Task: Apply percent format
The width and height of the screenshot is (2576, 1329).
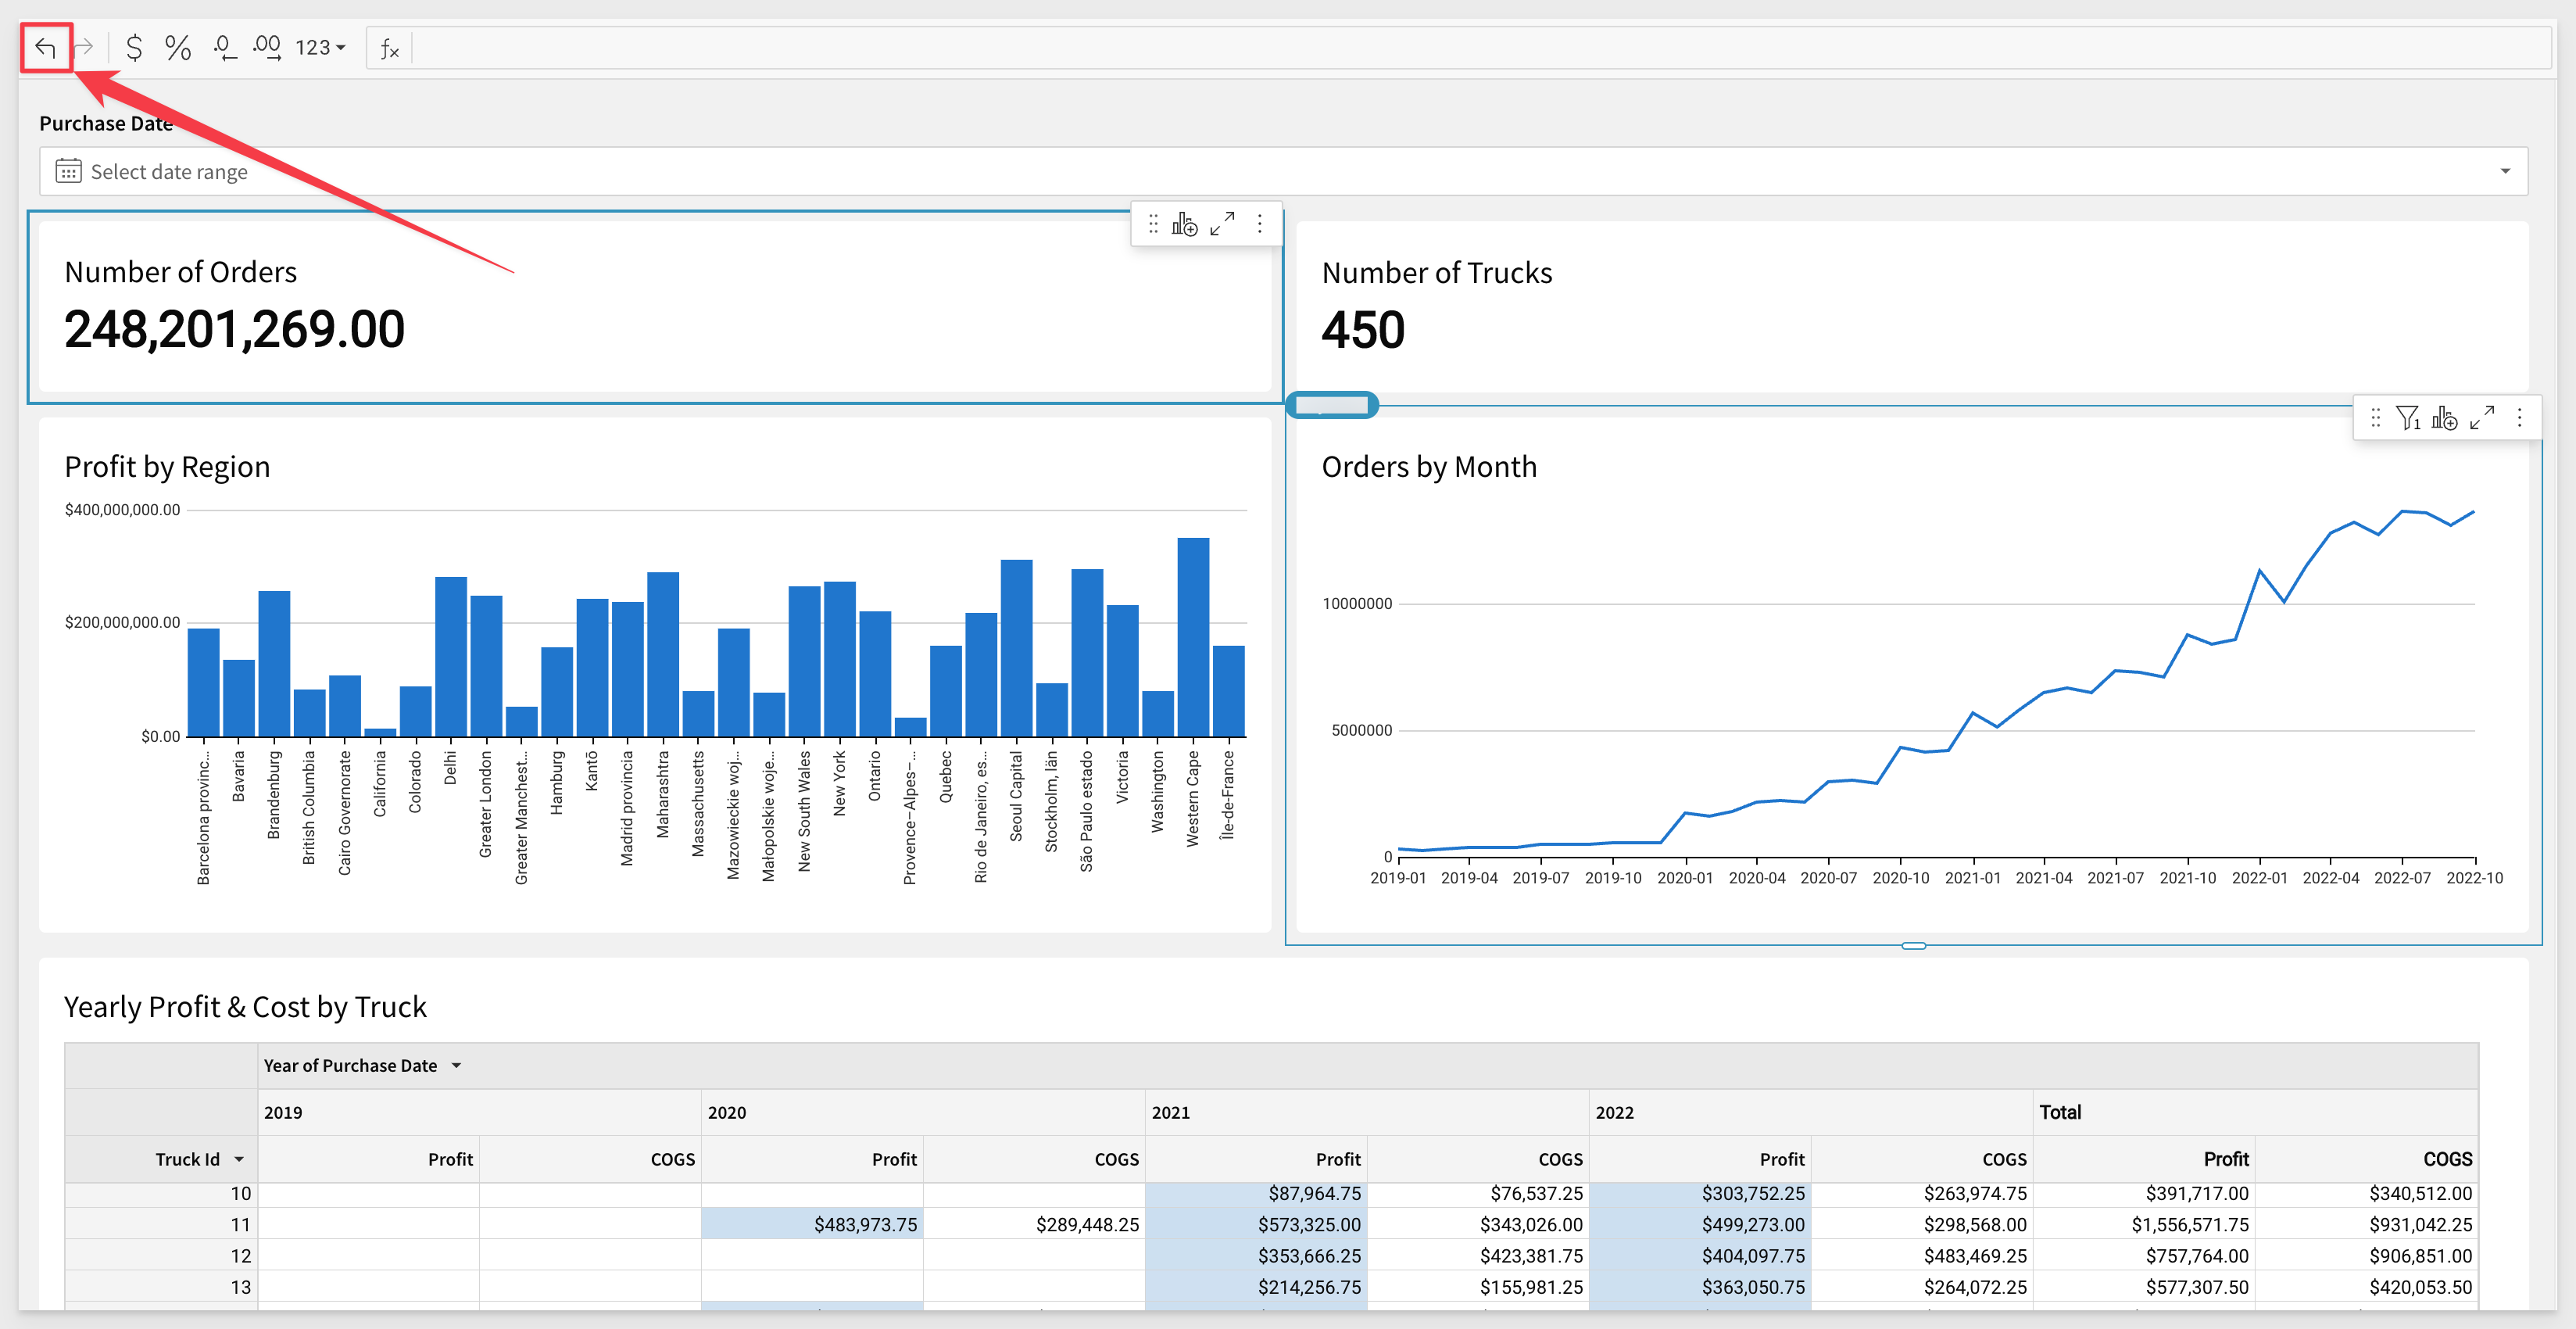Action: coord(178,47)
